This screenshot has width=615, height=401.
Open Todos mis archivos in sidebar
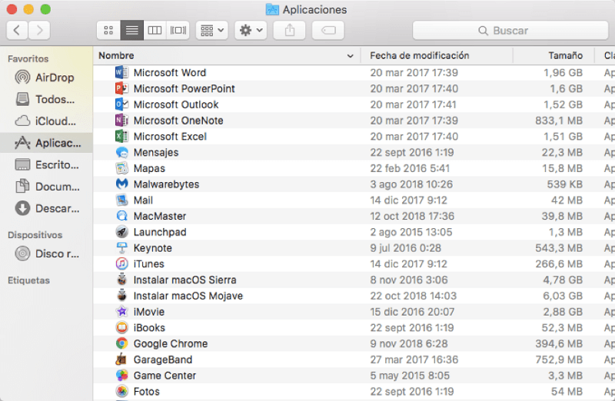point(46,99)
